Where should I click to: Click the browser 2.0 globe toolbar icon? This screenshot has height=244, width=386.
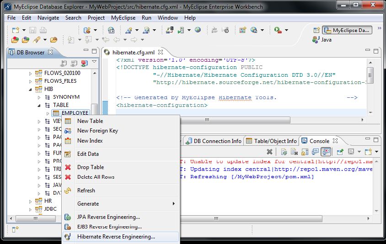111,30
